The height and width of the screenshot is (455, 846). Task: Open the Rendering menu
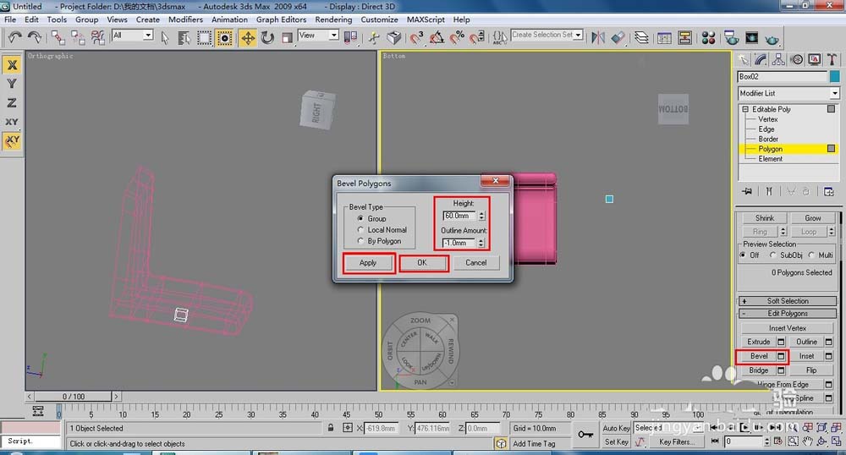(x=333, y=19)
